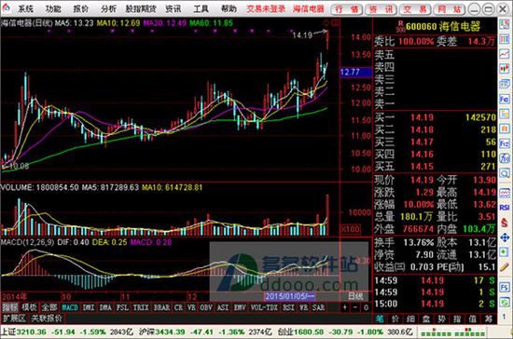
Task: Click the plus zoom button below chart
Action: pos(345,307)
